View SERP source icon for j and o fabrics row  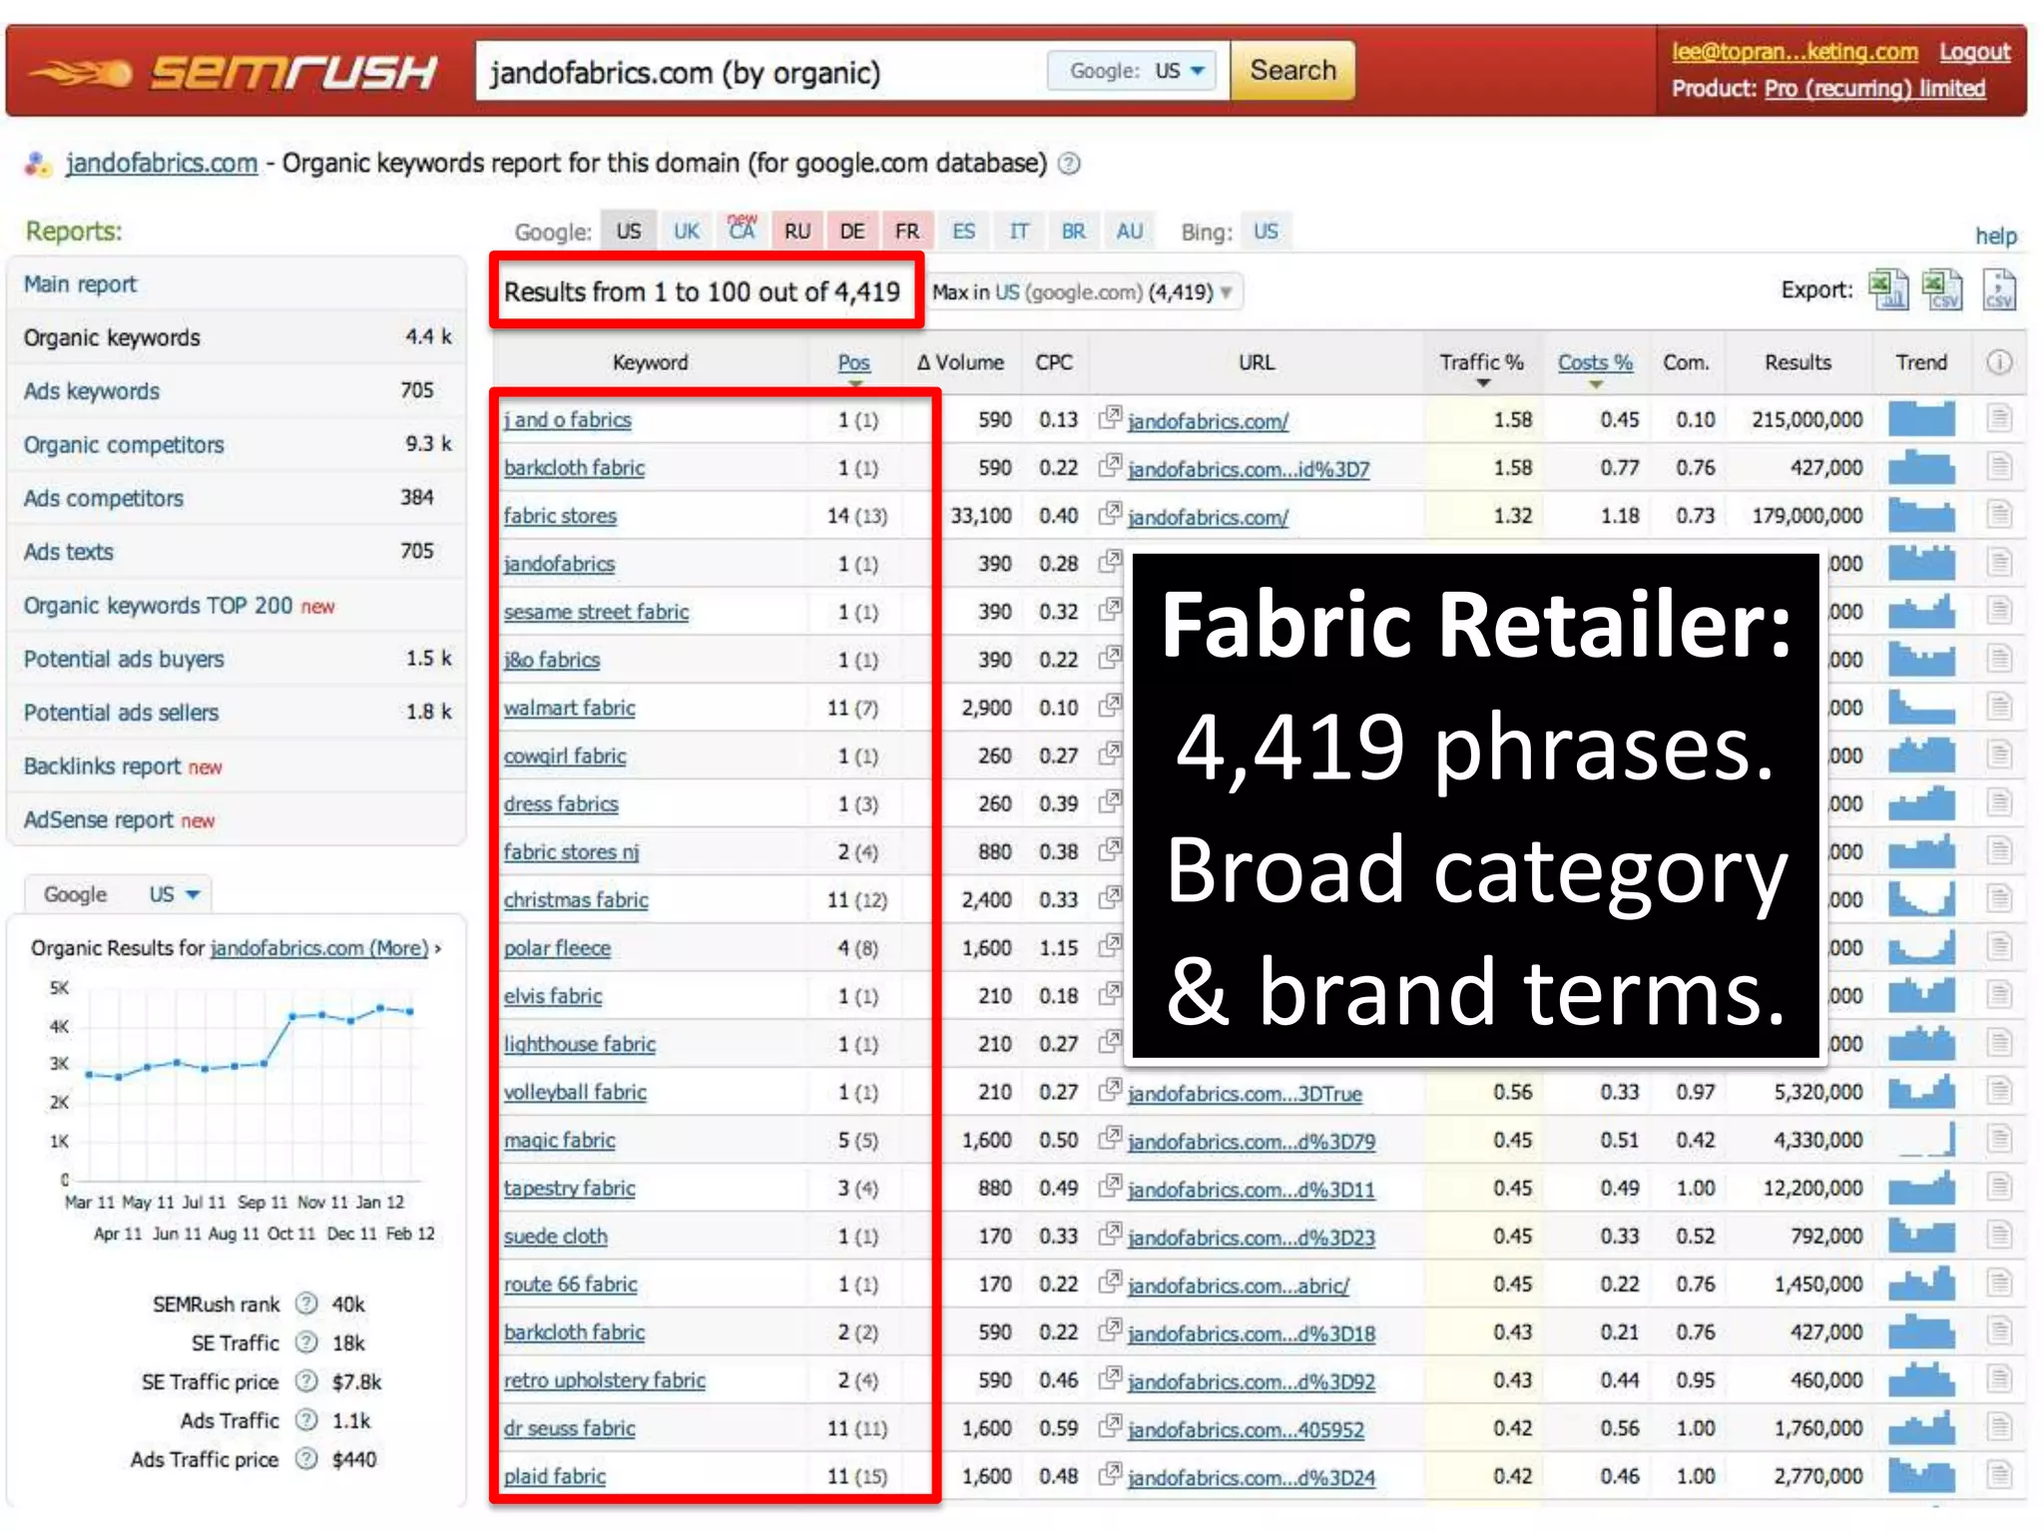pyautogui.click(x=1999, y=418)
